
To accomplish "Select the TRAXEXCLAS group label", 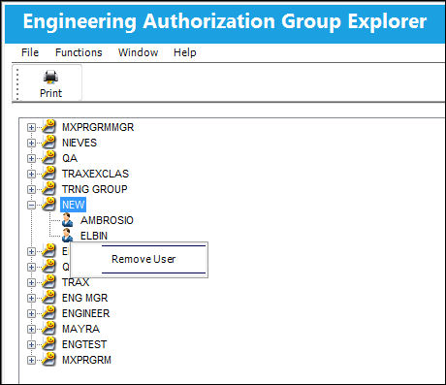I will click(x=95, y=174).
